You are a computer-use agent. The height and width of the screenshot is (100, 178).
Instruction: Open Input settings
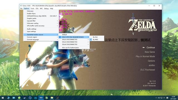(41, 31)
